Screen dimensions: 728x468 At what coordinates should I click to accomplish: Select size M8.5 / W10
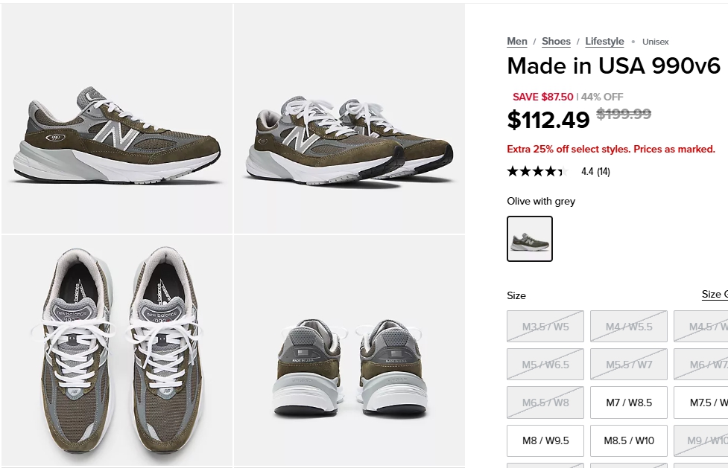(628, 440)
